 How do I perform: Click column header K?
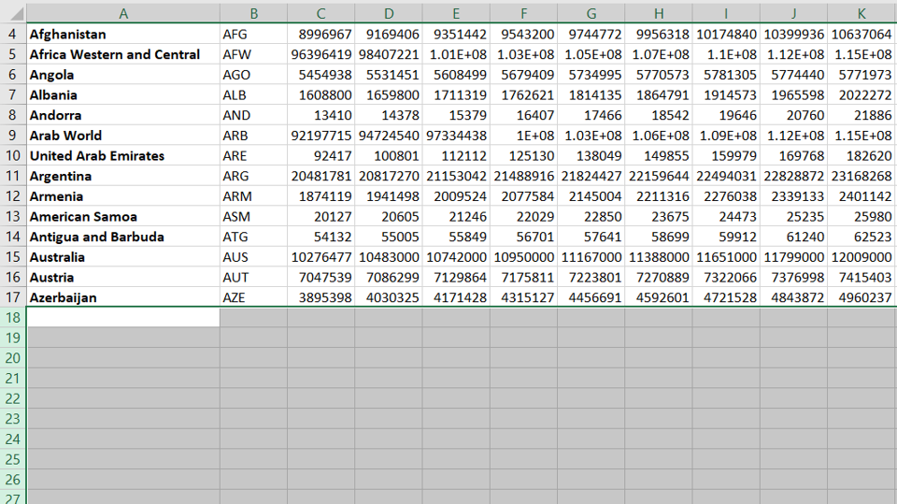click(x=861, y=13)
